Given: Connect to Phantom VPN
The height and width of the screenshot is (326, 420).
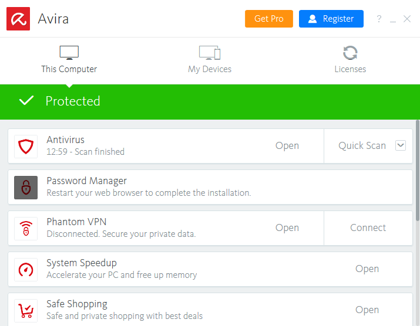Looking at the screenshot, I should pyautogui.click(x=368, y=228).
